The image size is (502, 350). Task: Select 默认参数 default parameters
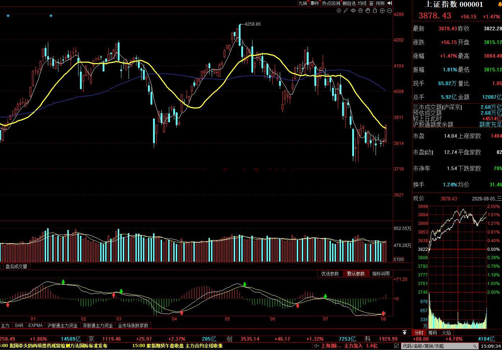(356, 274)
